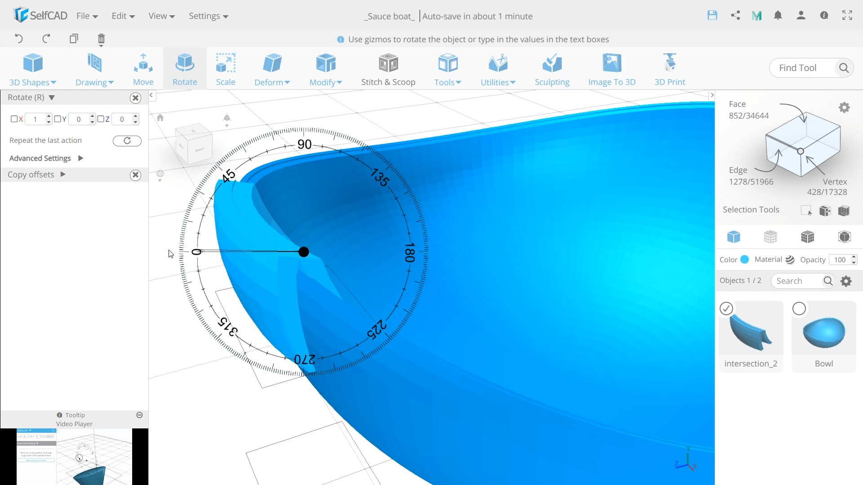Open the object Color swatch
863x485 pixels.
(x=744, y=260)
